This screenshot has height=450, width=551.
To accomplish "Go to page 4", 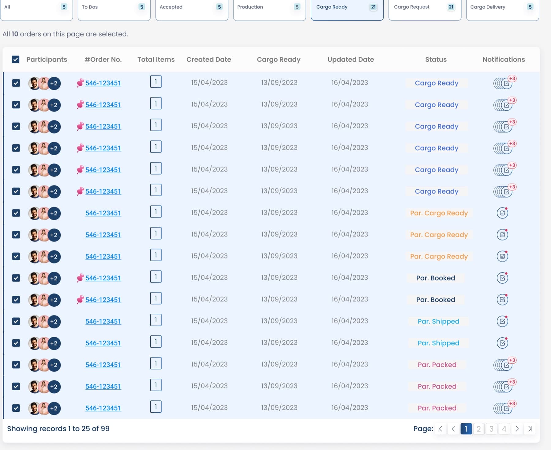I will (504, 429).
